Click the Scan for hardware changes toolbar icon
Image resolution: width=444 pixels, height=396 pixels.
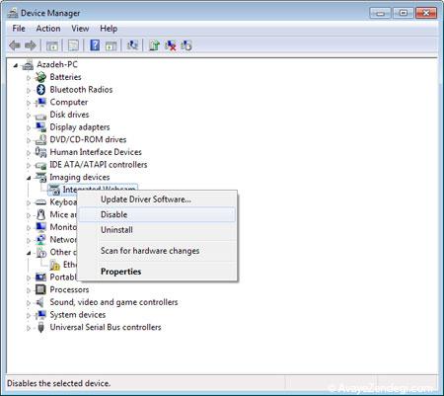[132, 45]
